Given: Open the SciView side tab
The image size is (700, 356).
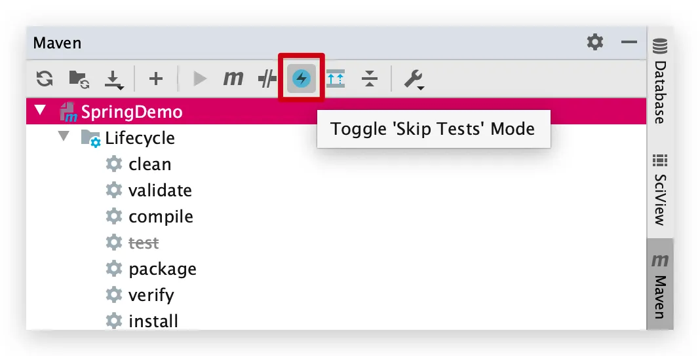Looking at the screenshot, I should point(660,190).
